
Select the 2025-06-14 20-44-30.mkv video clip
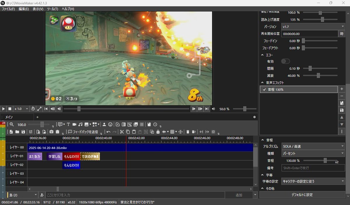(x=140, y=148)
